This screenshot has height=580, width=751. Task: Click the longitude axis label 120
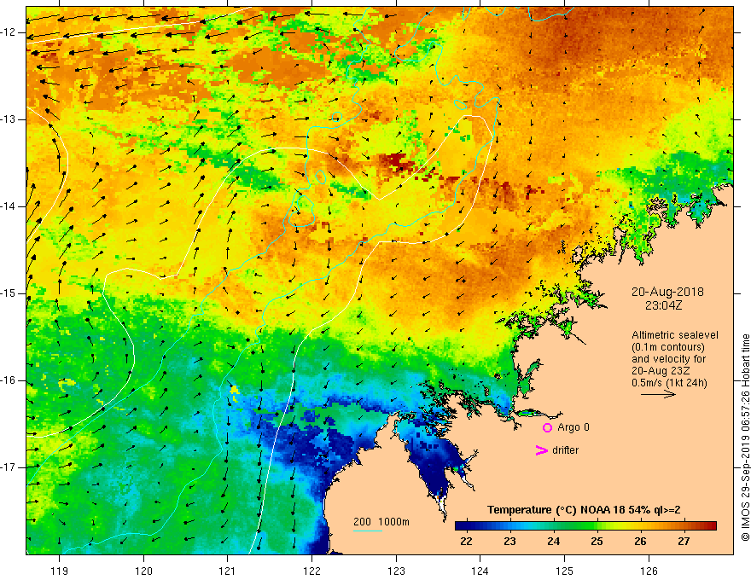click(x=143, y=571)
